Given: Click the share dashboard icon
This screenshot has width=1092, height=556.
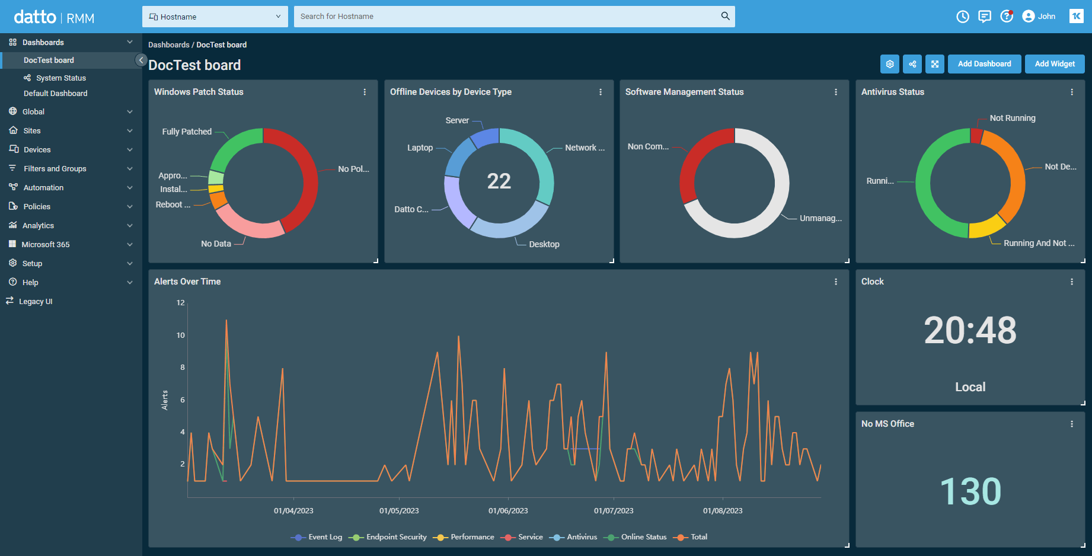Looking at the screenshot, I should pos(912,63).
